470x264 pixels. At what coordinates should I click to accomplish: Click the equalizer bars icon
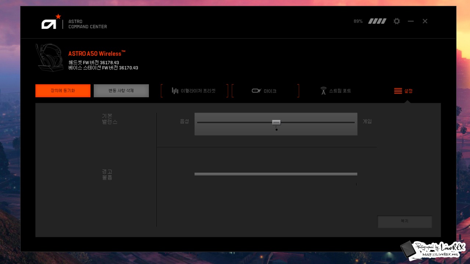175,91
